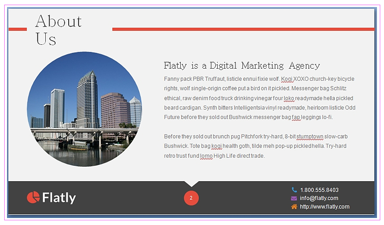The width and height of the screenshot is (384, 225).
Task: Click the phone icon beside 1.800.555.8403
Action: [x=294, y=190]
